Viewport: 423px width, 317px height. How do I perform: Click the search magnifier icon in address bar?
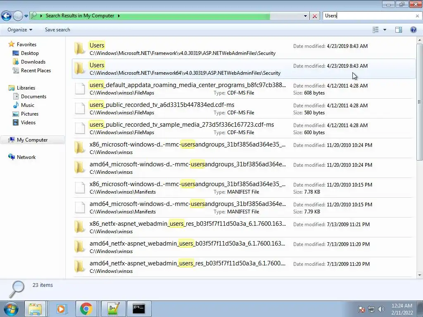point(34,16)
